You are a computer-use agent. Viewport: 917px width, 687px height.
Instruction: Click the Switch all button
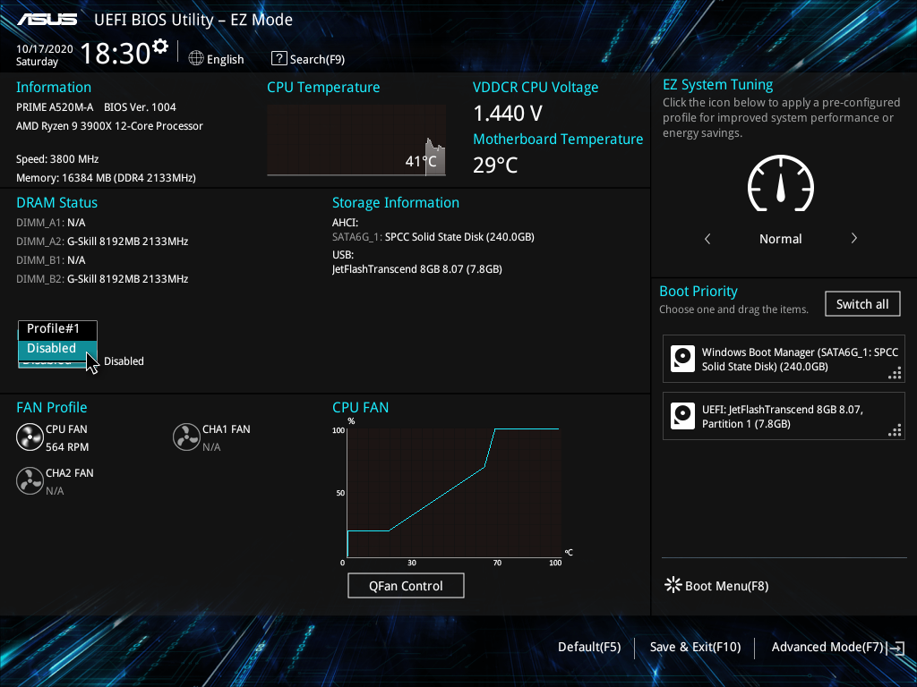point(862,304)
